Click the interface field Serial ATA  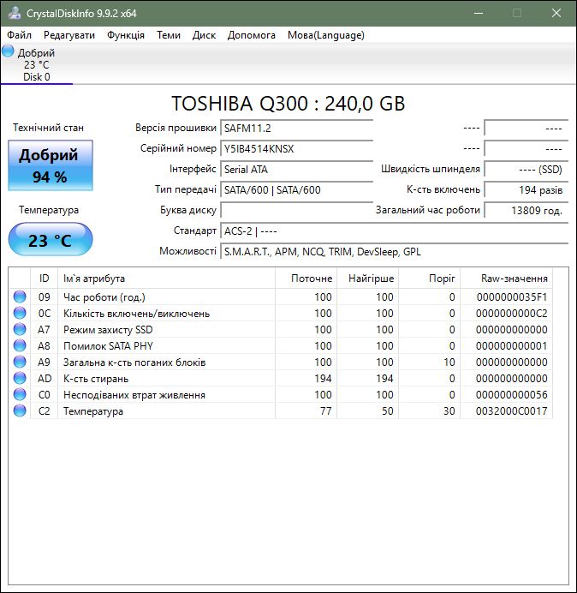296,169
